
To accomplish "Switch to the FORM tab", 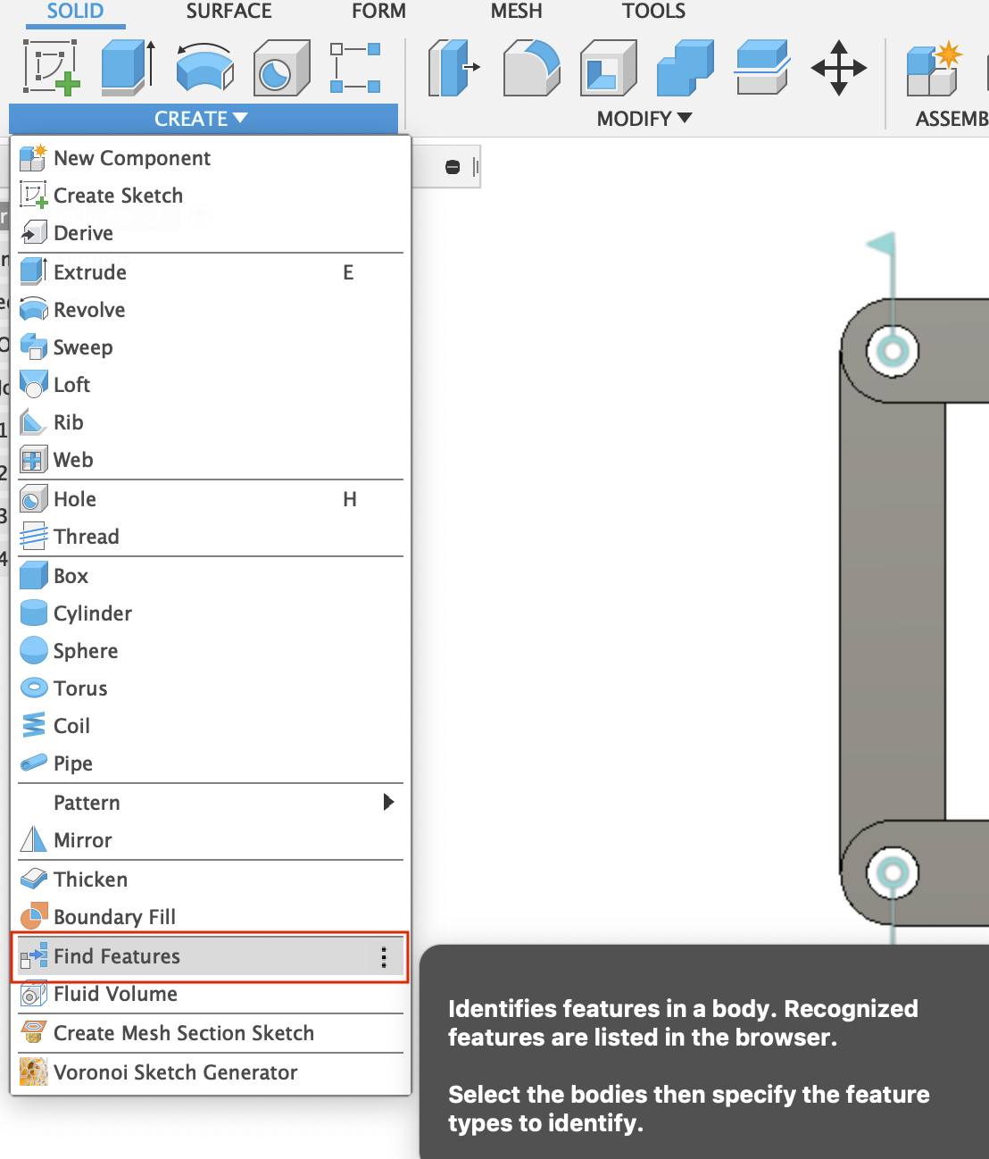I will pos(378,11).
